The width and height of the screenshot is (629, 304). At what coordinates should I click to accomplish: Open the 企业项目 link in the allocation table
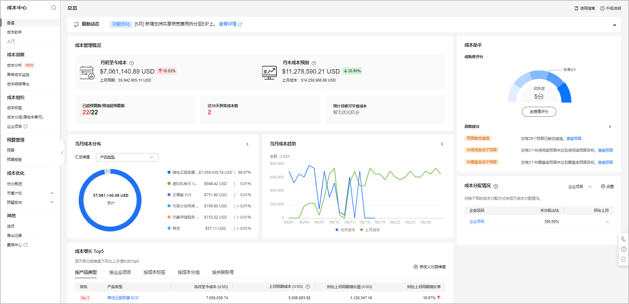coord(477,221)
